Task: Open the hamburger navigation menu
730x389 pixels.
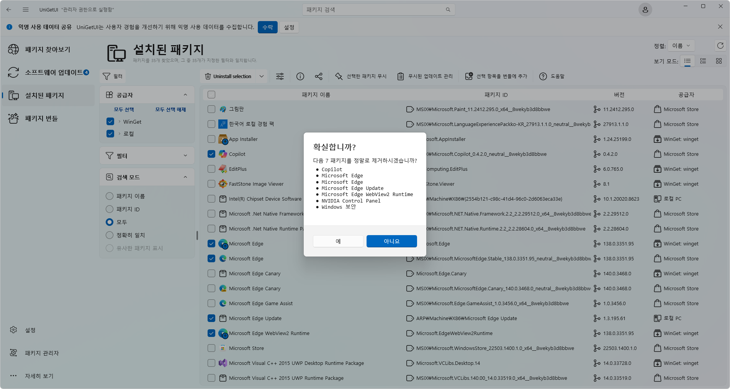Action: pyautogui.click(x=26, y=10)
